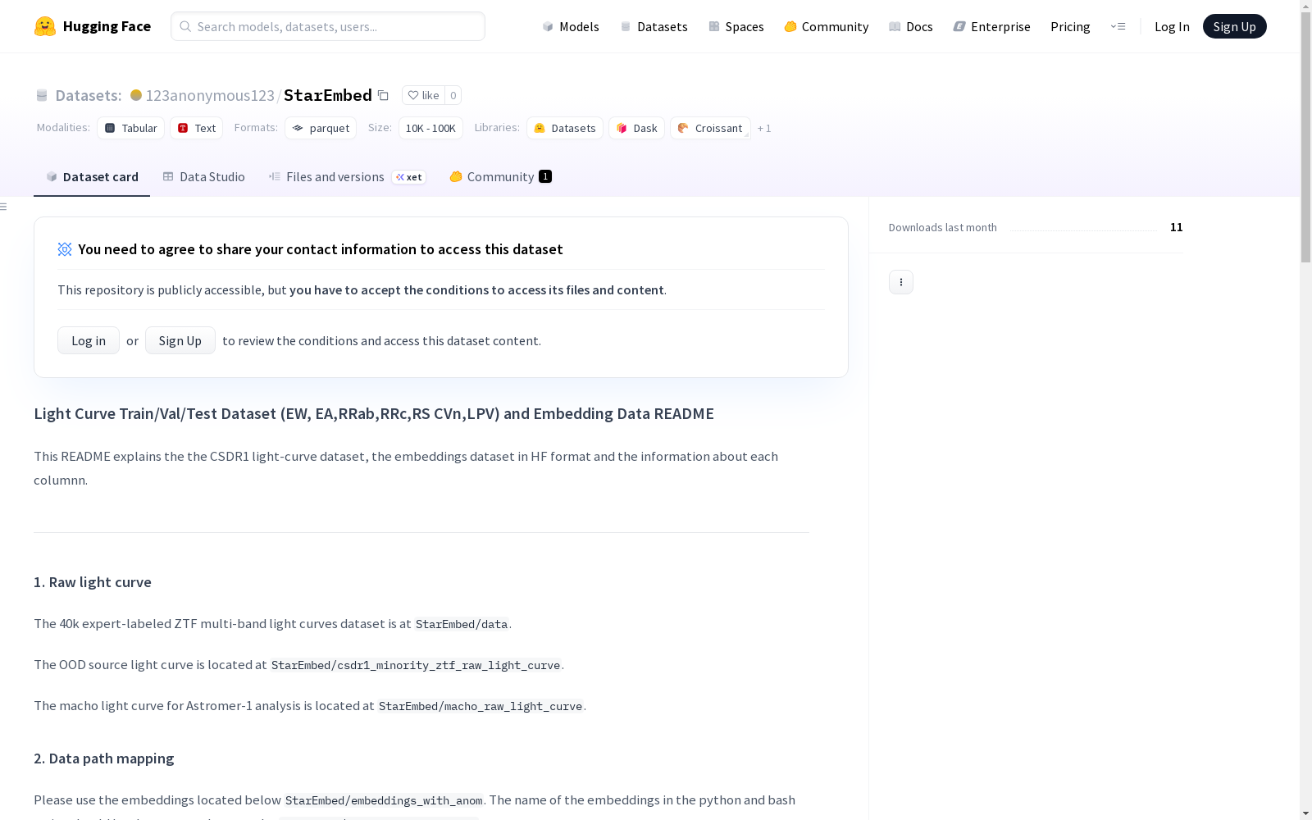Open Community in the top navigation

[827, 26]
